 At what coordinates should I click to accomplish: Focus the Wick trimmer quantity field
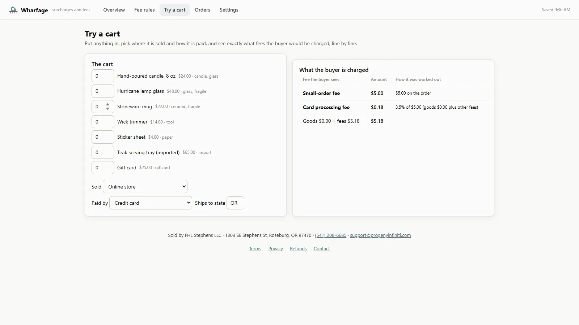click(x=103, y=122)
